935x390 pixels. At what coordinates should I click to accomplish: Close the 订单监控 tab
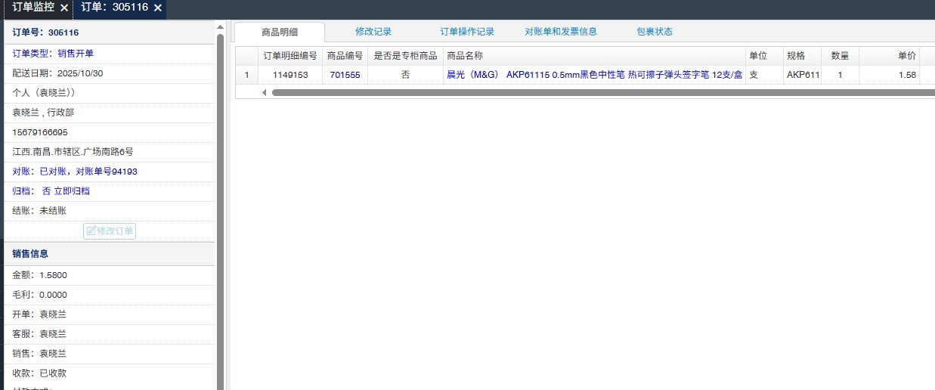coord(64,8)
